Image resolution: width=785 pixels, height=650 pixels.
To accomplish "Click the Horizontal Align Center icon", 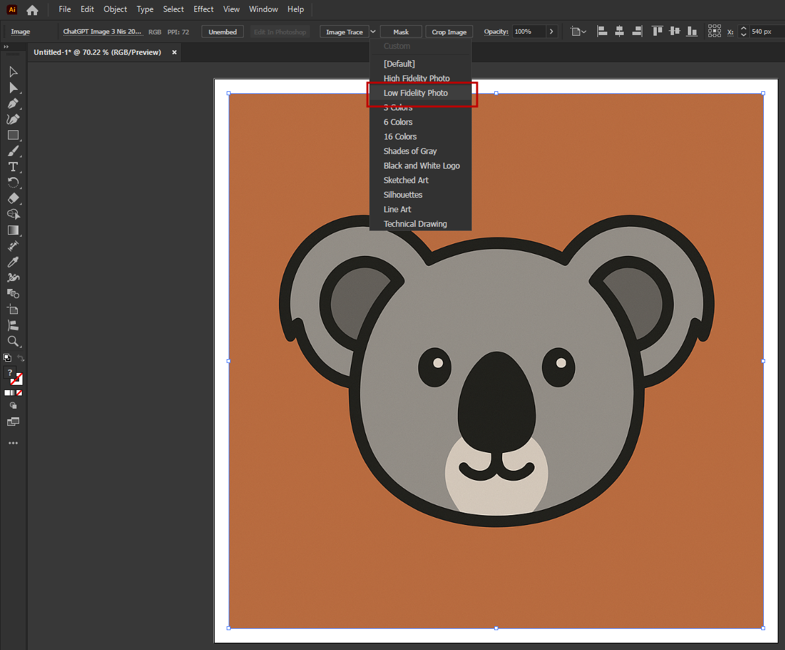I will 619,31.
